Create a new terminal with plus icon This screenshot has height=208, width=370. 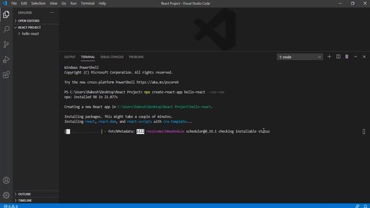(x=329, y=57)
